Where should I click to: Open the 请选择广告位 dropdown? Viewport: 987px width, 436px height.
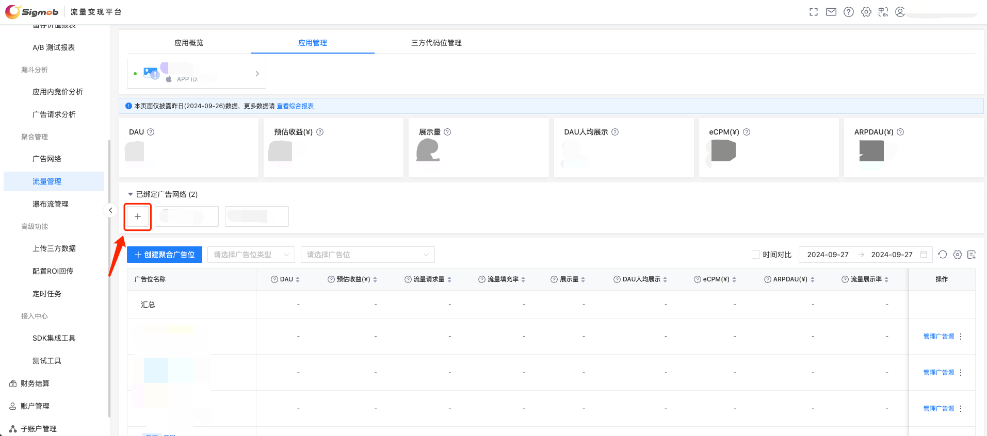tap(368, 255)
